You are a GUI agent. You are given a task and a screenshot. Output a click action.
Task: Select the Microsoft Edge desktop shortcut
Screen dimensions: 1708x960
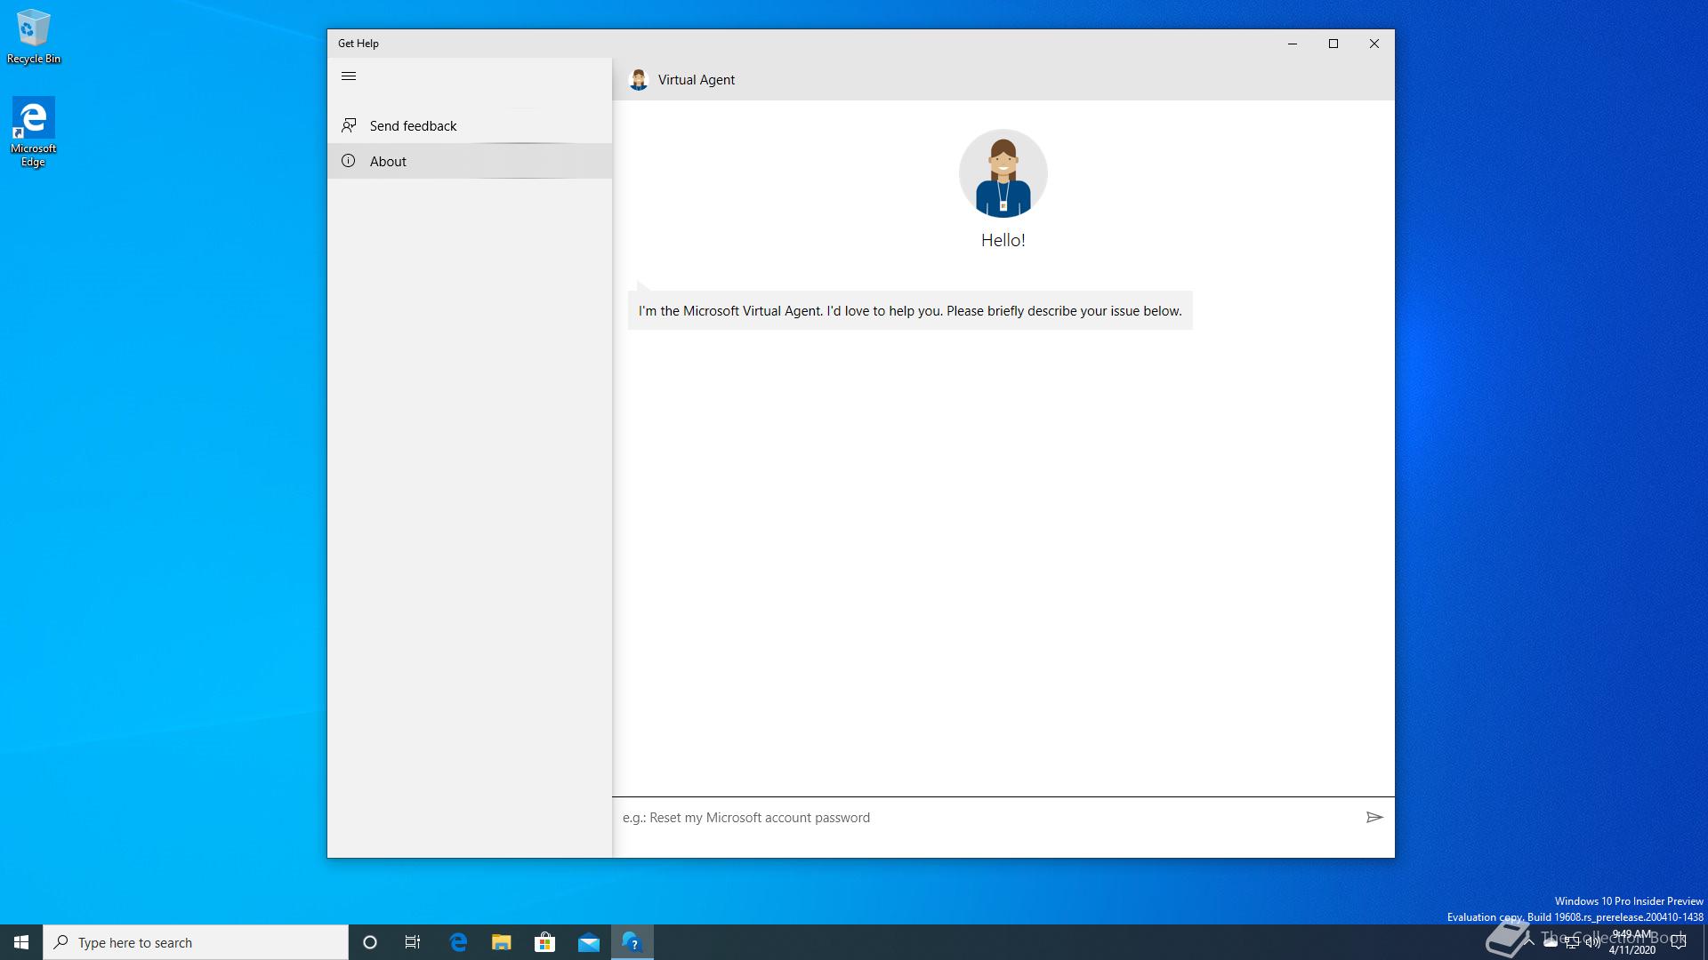click(x=34, y=132)
